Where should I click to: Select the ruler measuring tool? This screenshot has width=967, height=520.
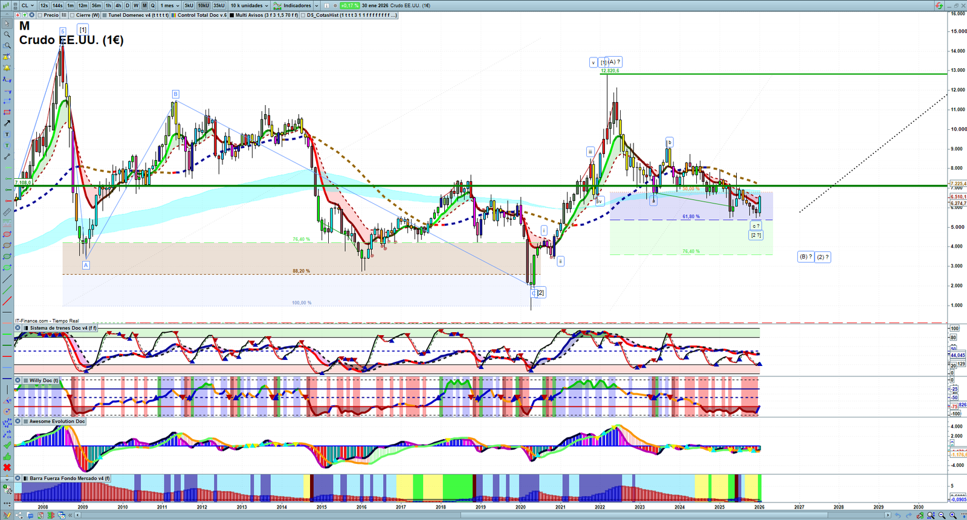[7, 212]
